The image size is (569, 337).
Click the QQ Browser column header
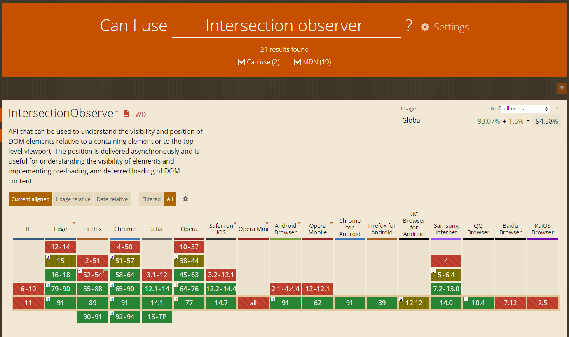[x=478, y=229]
